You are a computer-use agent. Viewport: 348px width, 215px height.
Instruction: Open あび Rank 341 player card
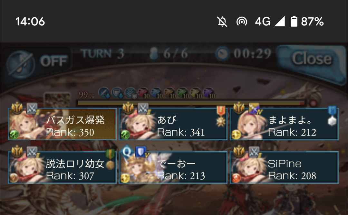[x=173, y=124]
